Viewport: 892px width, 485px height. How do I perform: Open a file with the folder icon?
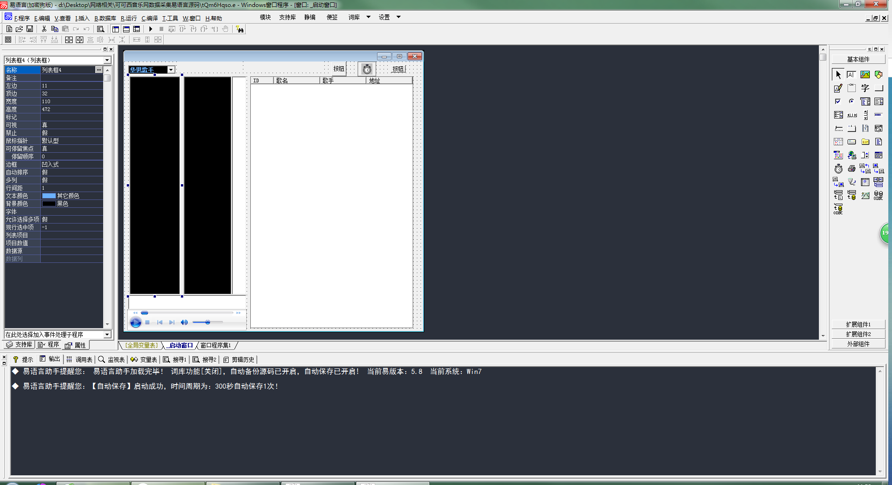click(x=19, y=29)
